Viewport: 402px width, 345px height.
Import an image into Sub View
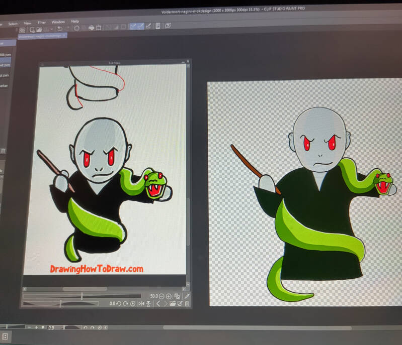point(173,304)
